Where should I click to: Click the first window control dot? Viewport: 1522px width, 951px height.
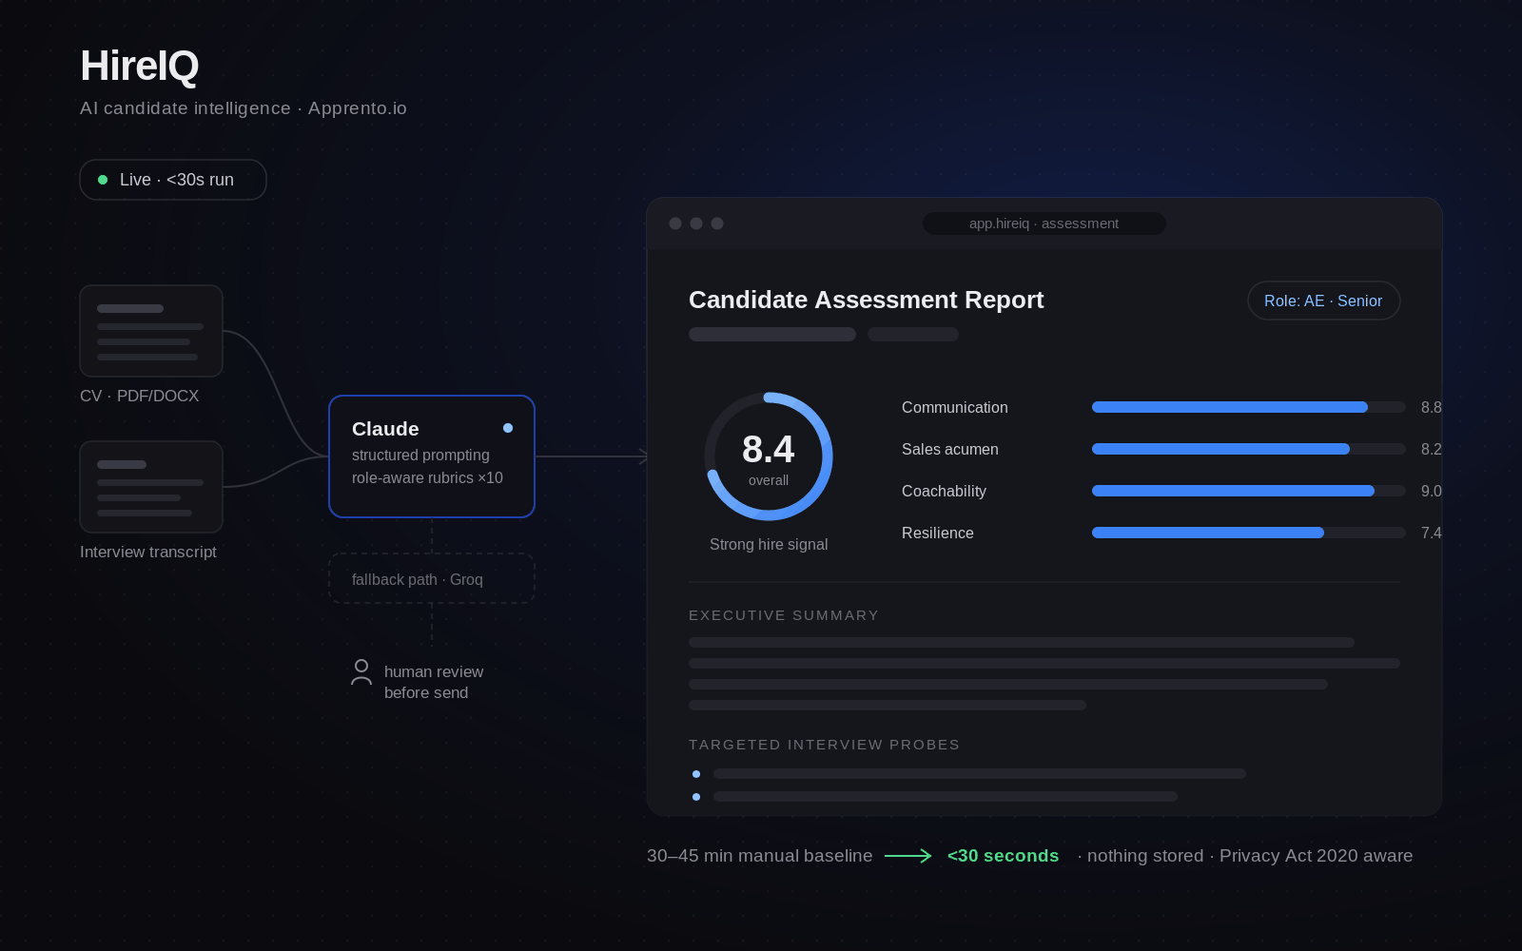(x=675, y=223)
